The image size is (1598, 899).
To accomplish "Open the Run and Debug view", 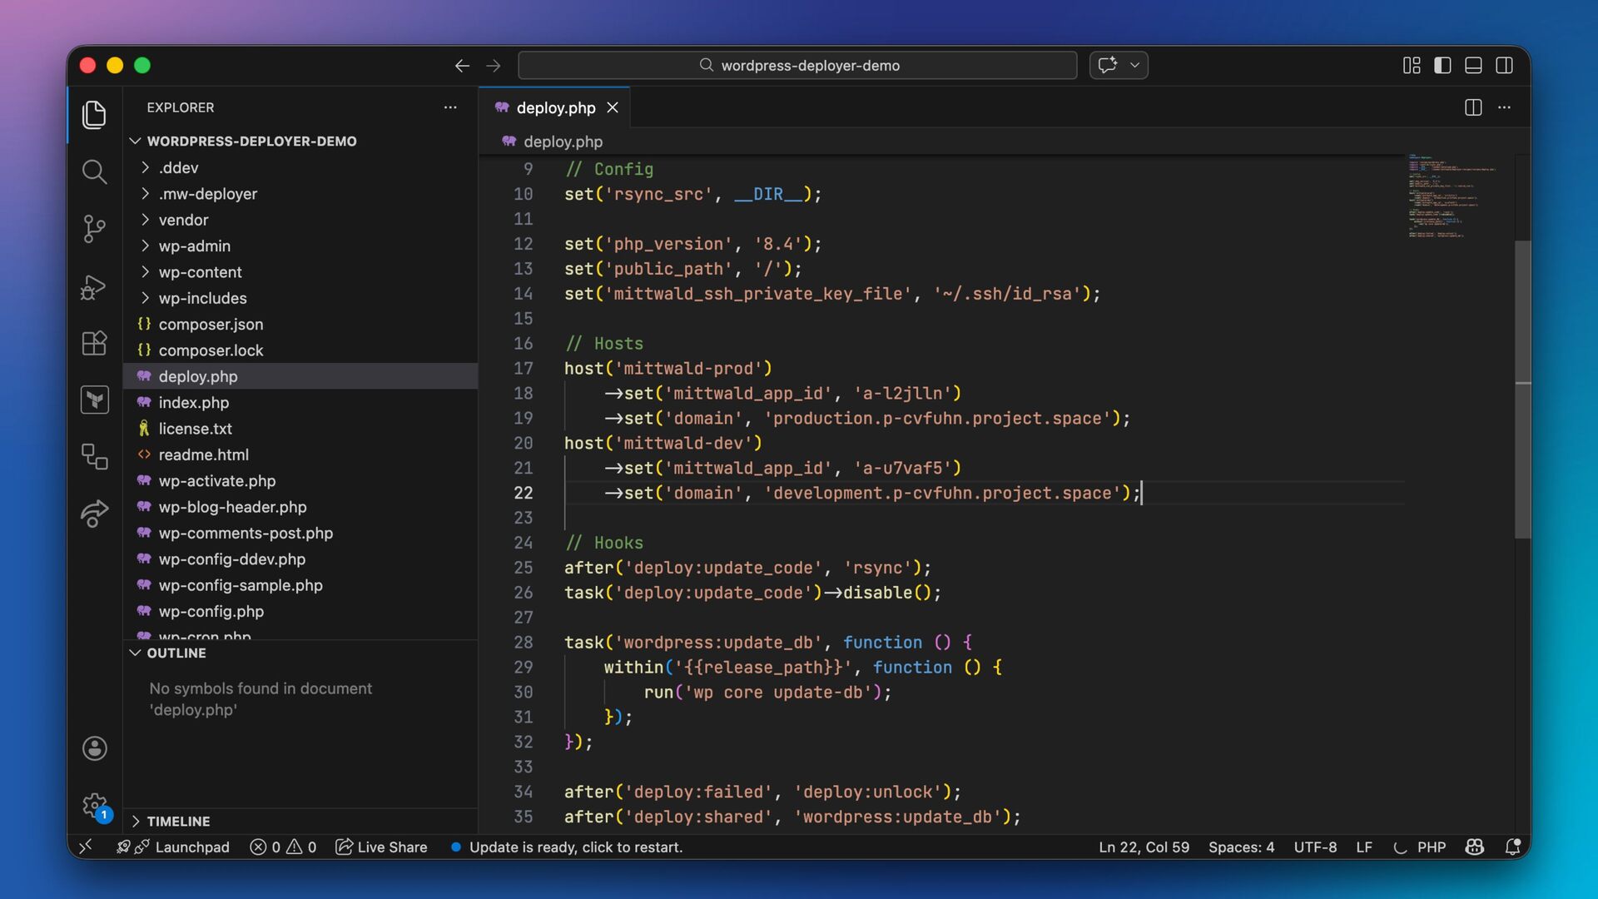I will pyautogui.click(x=94, y=286).
